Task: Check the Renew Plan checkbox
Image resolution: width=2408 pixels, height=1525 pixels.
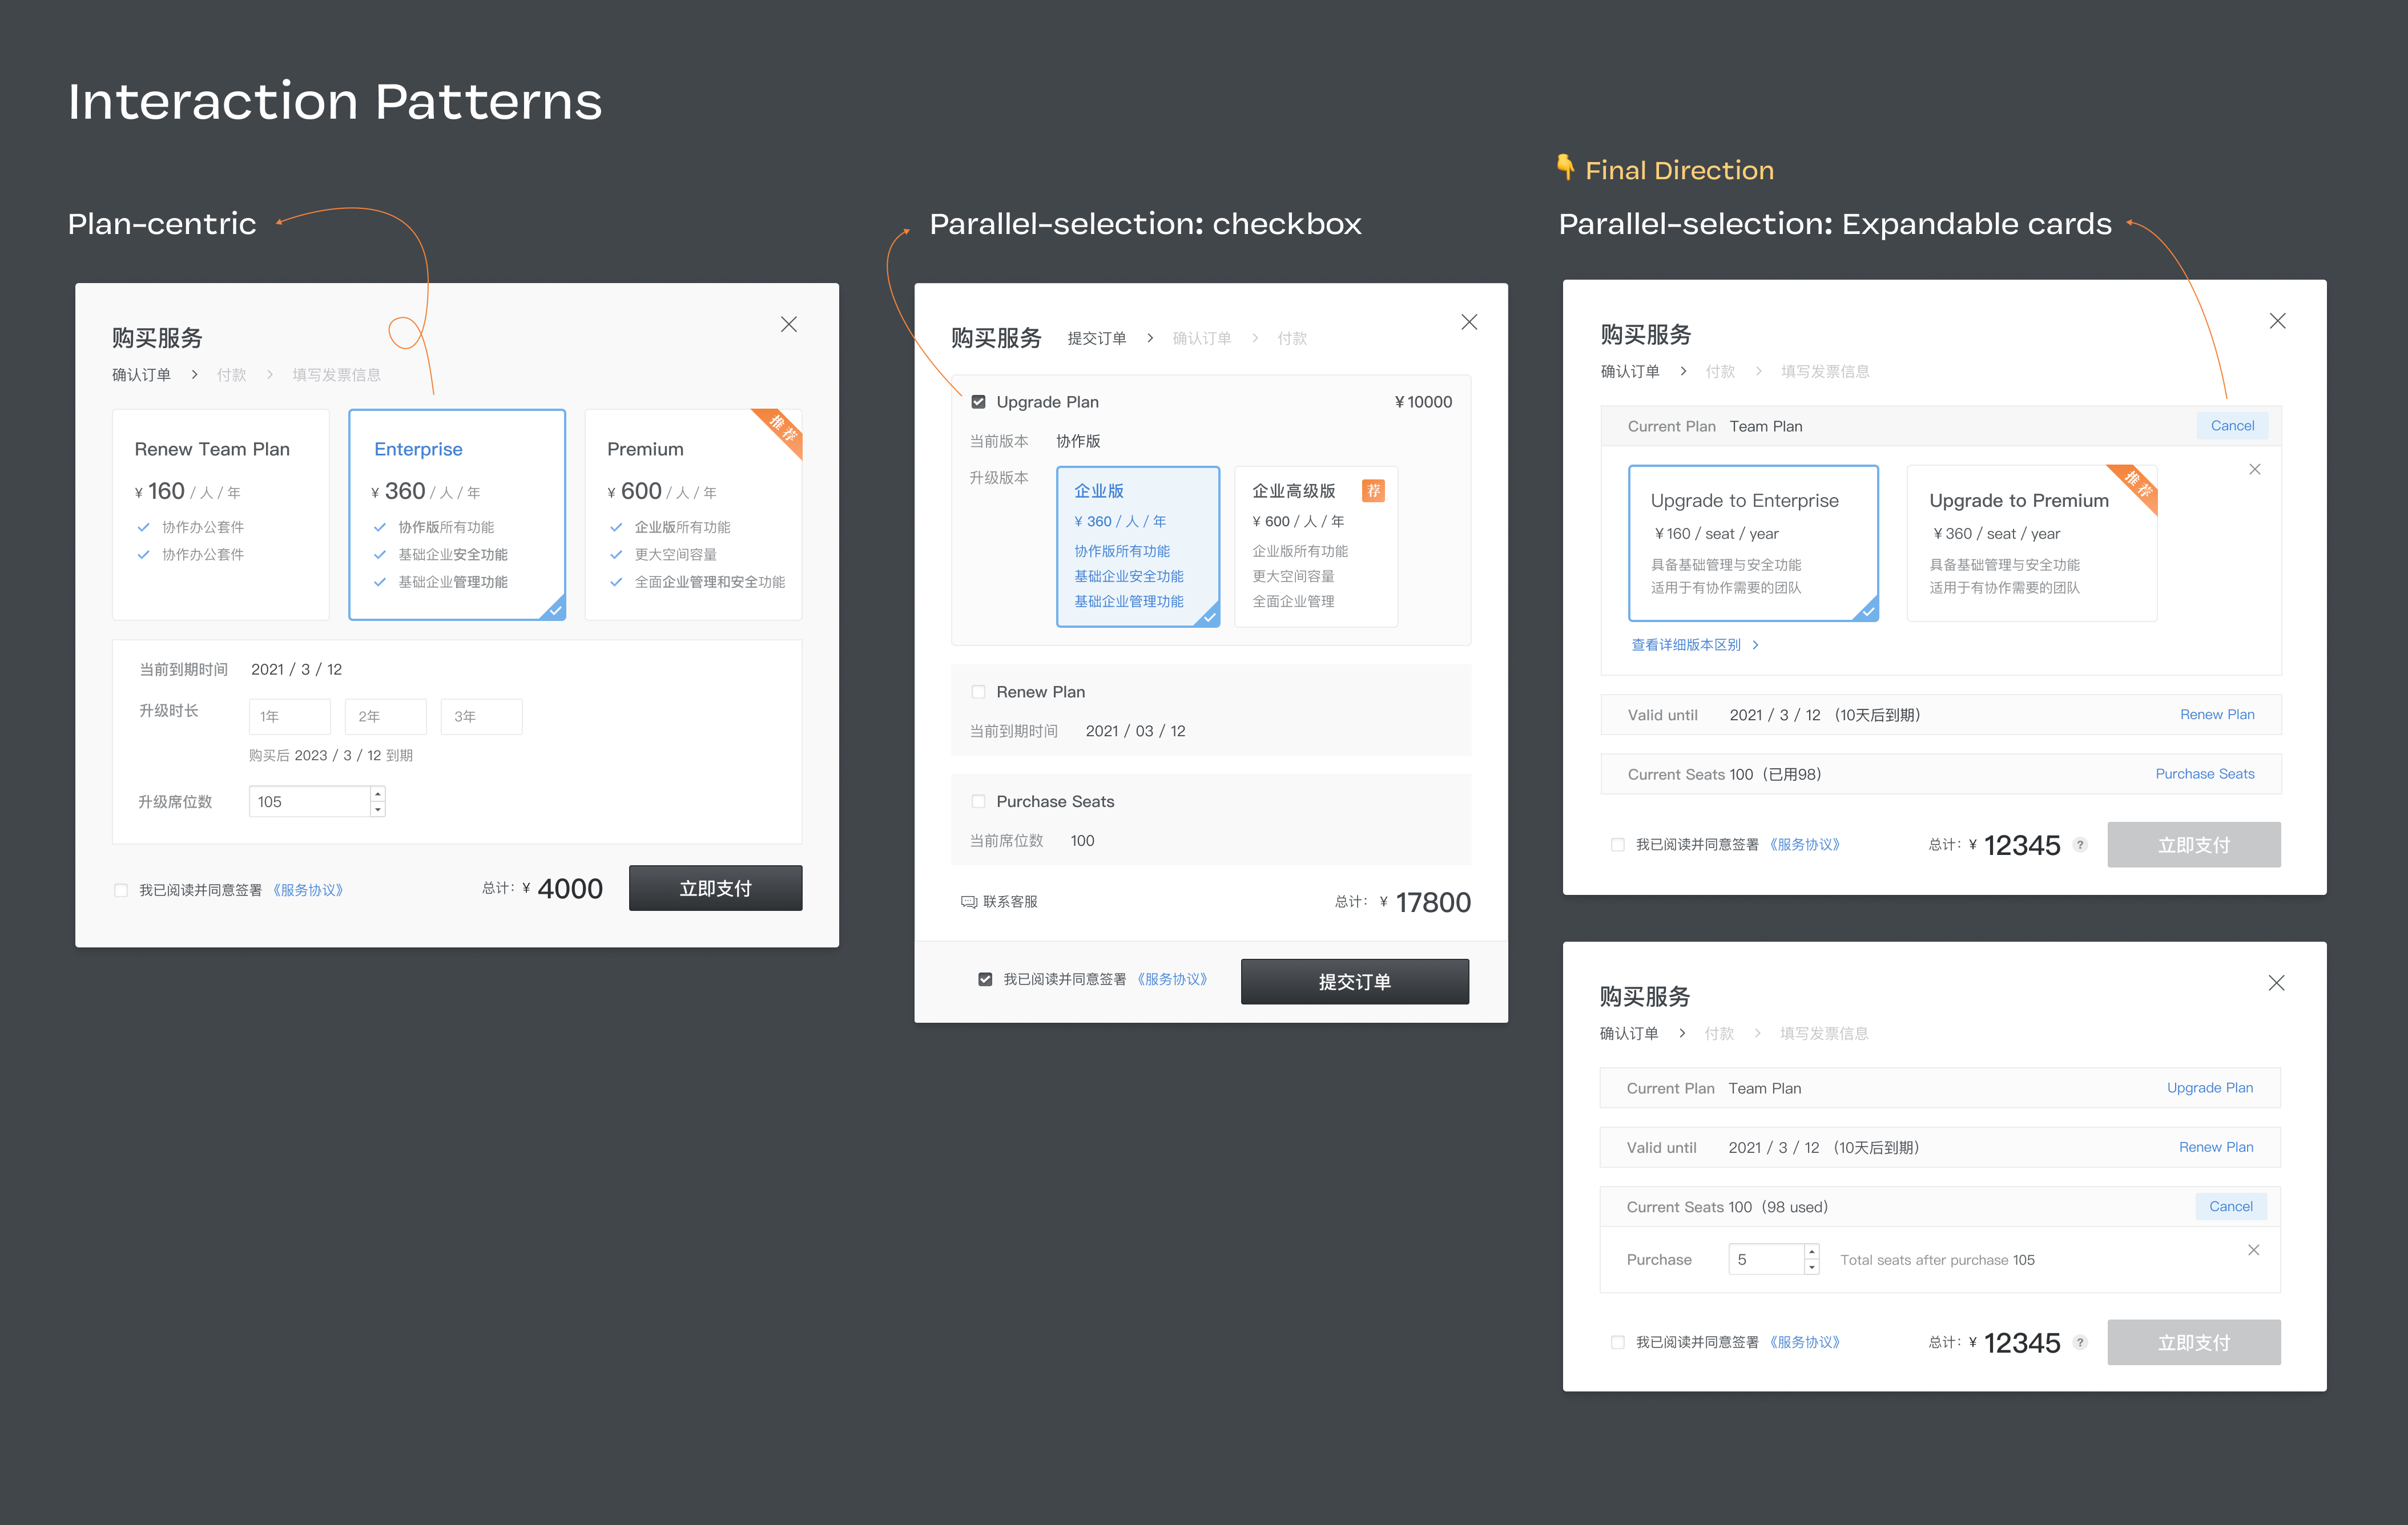Action: tap(978, 692)
